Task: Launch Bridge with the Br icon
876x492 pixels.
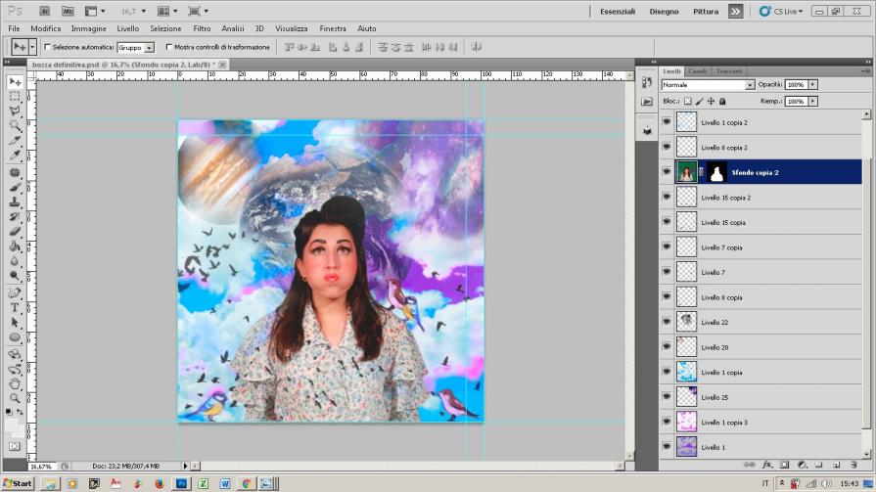Action: [46, 11]
